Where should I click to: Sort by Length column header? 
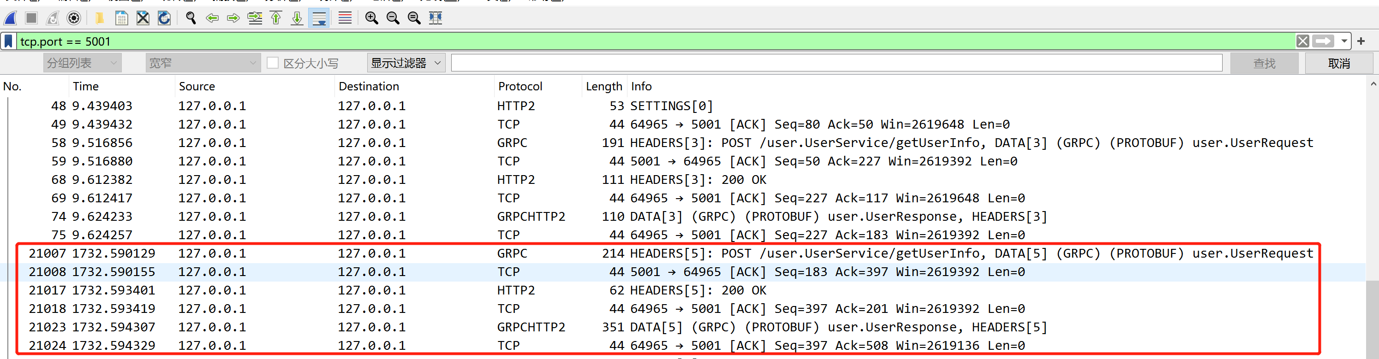coord(604,86)
